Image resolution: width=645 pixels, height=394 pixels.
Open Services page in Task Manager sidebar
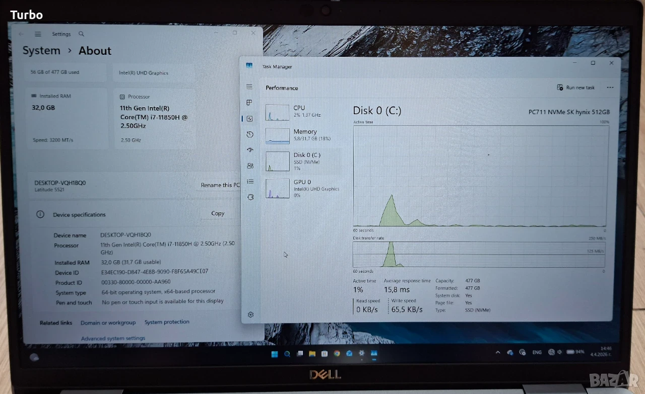251,197
